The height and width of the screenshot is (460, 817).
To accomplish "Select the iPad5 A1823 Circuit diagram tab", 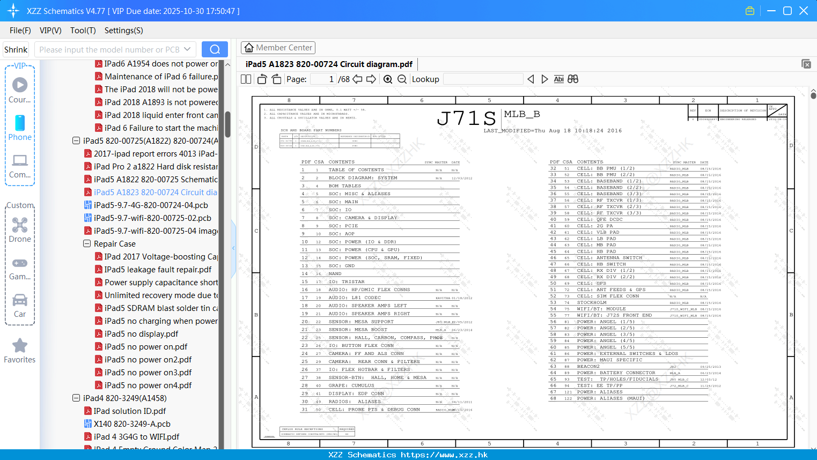I will point(329,64).
